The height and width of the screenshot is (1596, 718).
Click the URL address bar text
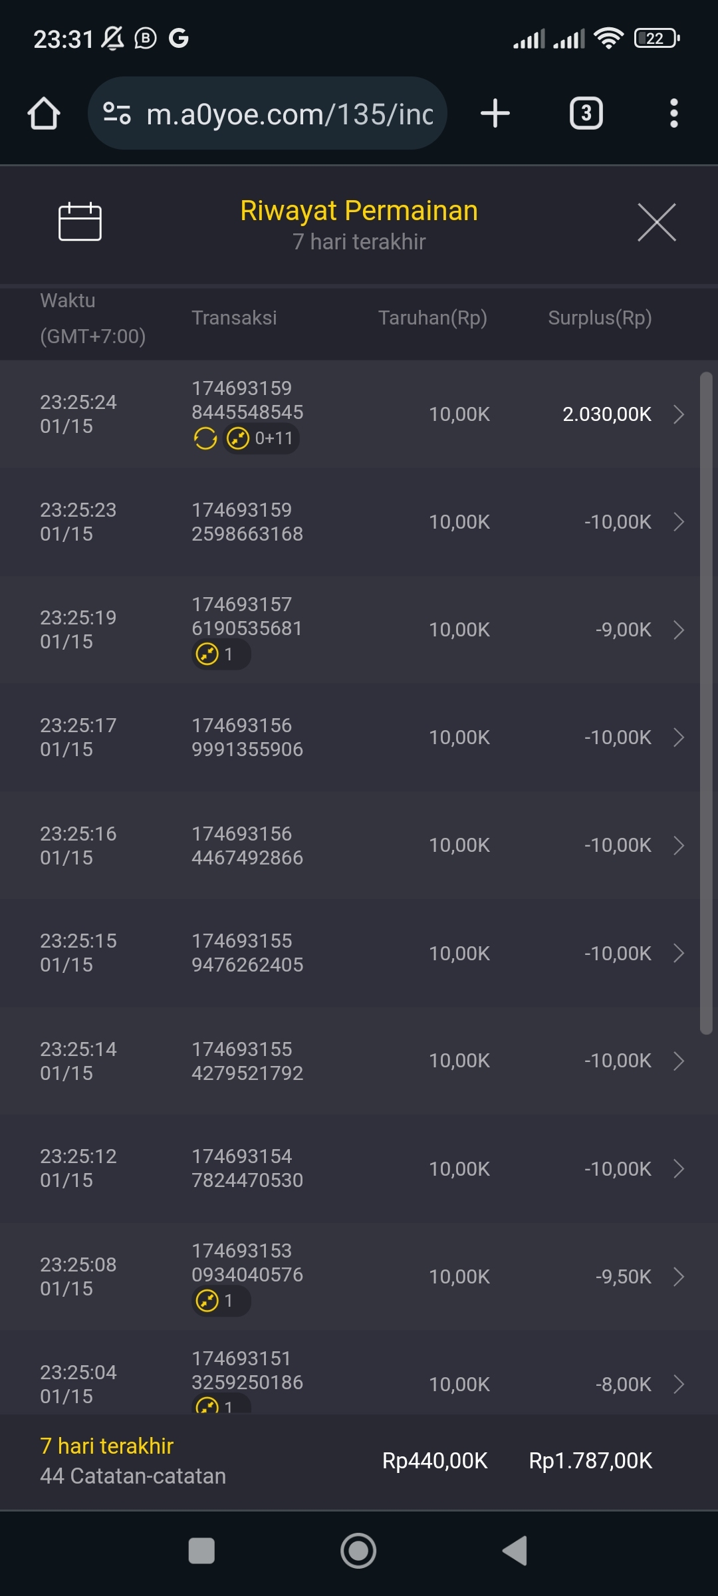click(290, 114)
